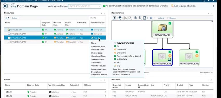Open the settings gear beside Domain Page
The image size is (221, 98).
5,6
